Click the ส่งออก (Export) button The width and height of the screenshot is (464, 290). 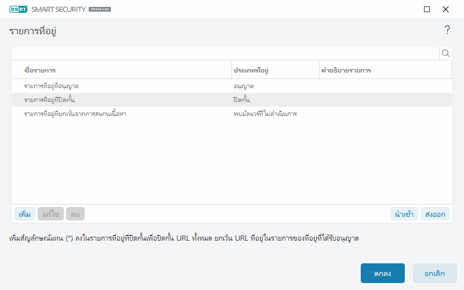click(x=435, y=214)
